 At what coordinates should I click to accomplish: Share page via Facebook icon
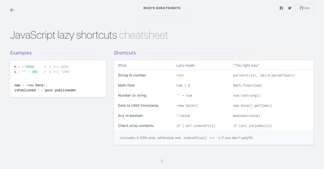pyautogui.click(x=281, y=8)
